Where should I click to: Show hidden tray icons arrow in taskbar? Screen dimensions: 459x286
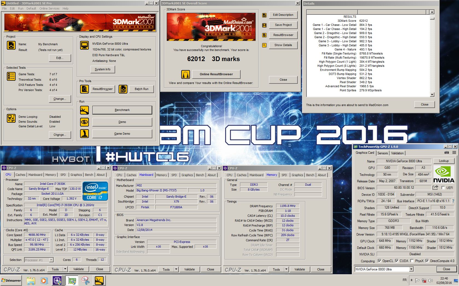[411, 280]
